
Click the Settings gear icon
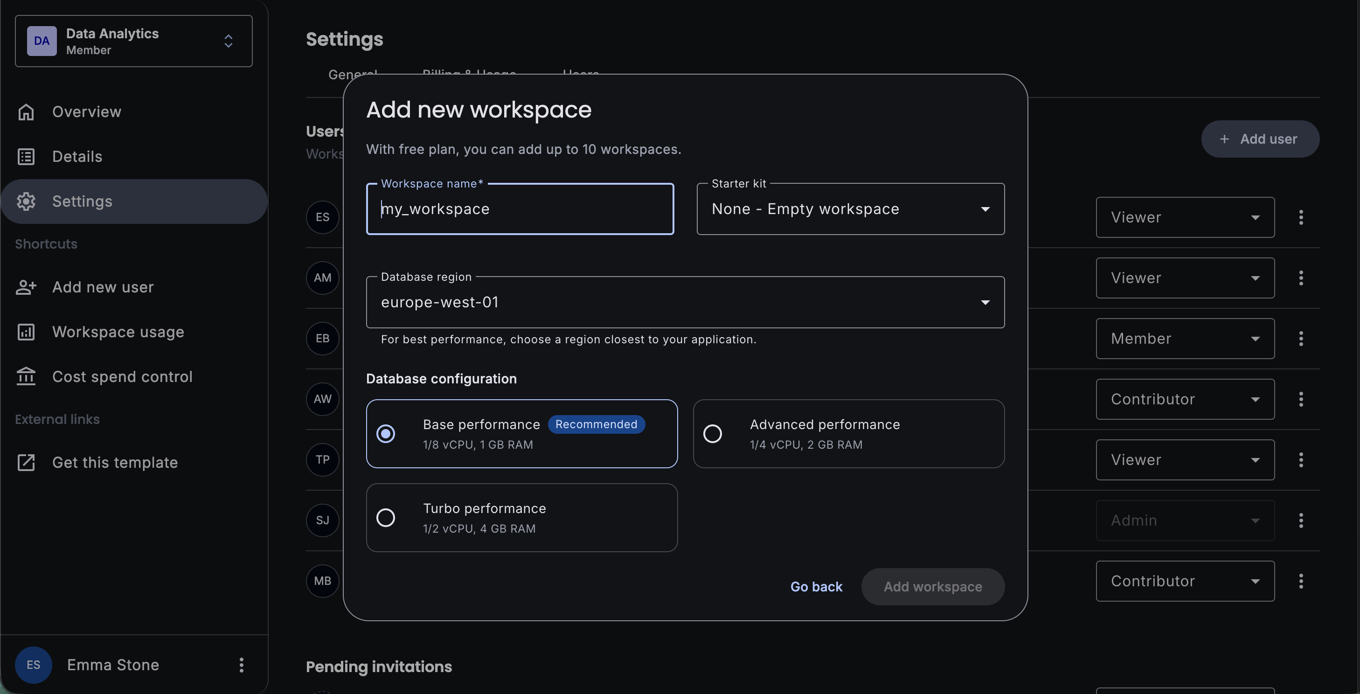[26, 201]
